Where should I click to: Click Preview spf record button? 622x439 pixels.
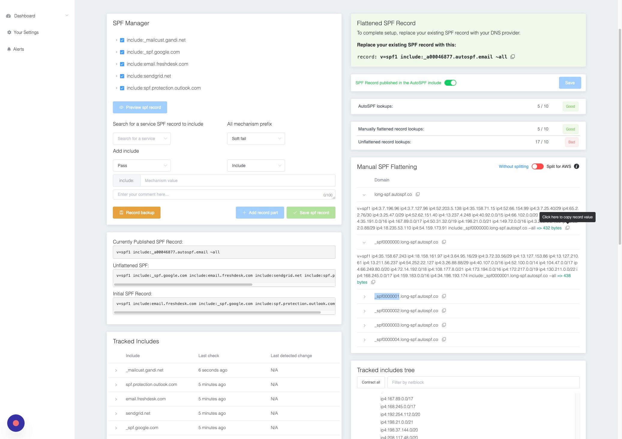pos(140,107)
